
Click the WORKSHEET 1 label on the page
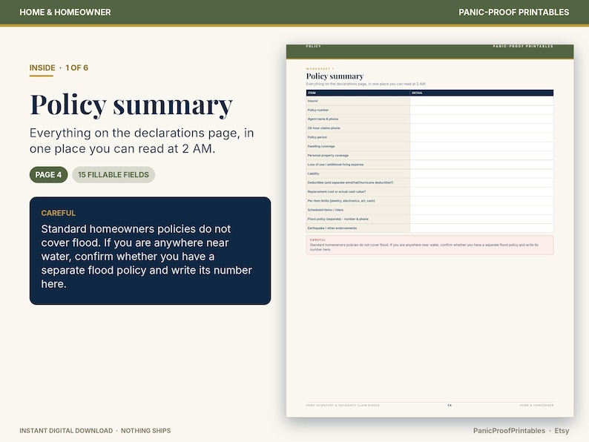[320, 69]
